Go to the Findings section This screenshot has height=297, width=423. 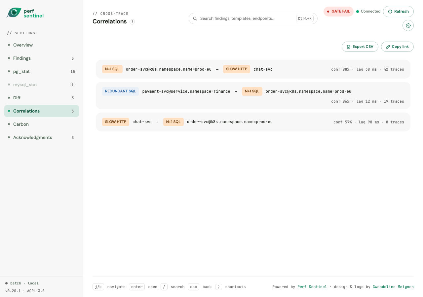[x=42, y=58]
